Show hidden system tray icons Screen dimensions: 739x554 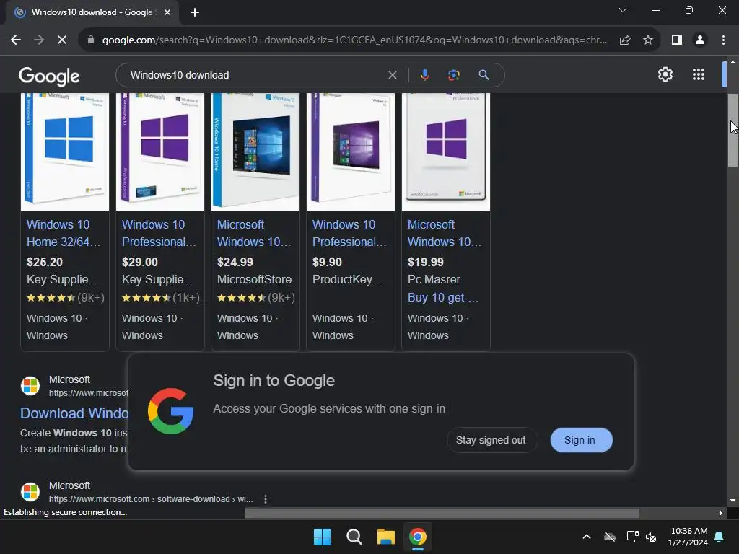(x=586, y=537)
